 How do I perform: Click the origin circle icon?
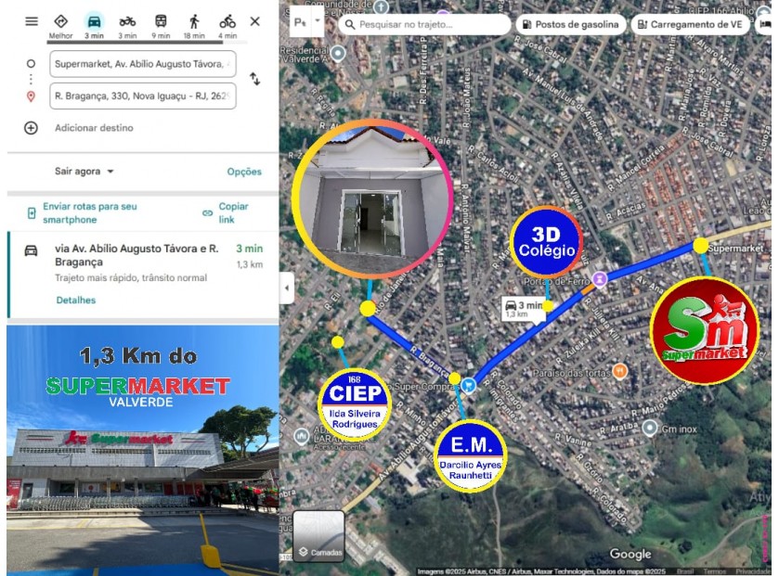(x=31, y=63)
